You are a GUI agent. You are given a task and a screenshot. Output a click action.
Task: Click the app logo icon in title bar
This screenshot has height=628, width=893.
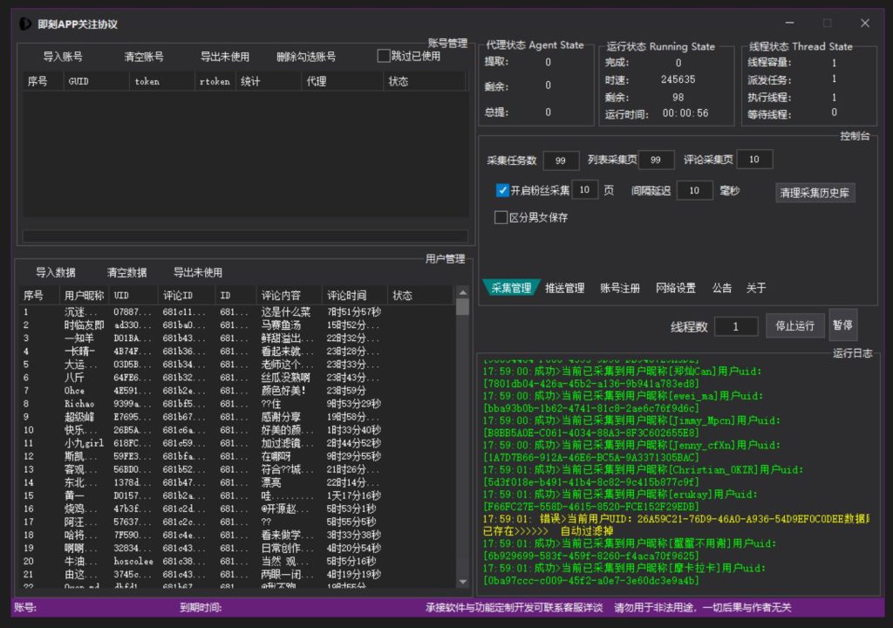tap(24, 24)
